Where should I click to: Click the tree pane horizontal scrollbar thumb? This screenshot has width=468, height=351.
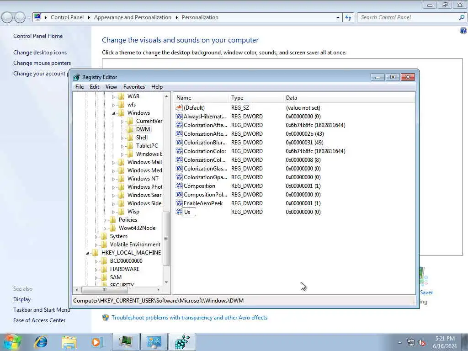105,289
